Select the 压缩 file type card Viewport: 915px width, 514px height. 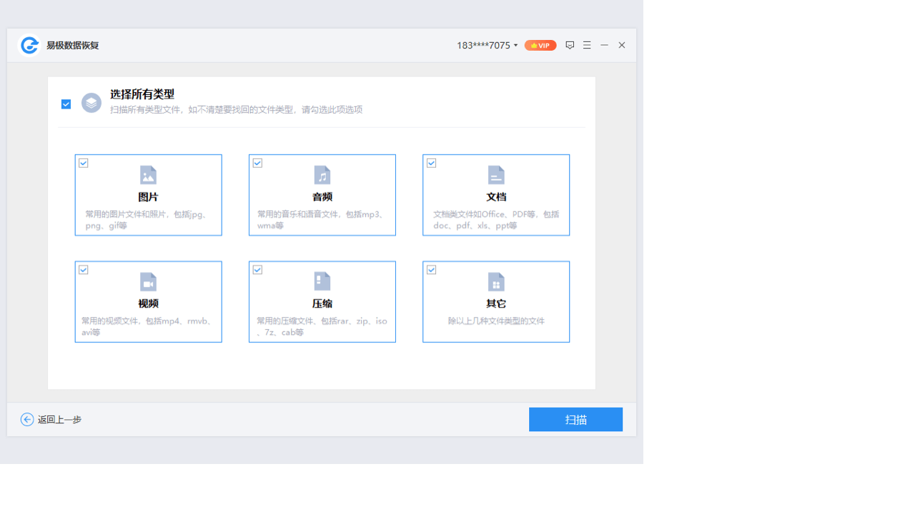pos(322,301)
